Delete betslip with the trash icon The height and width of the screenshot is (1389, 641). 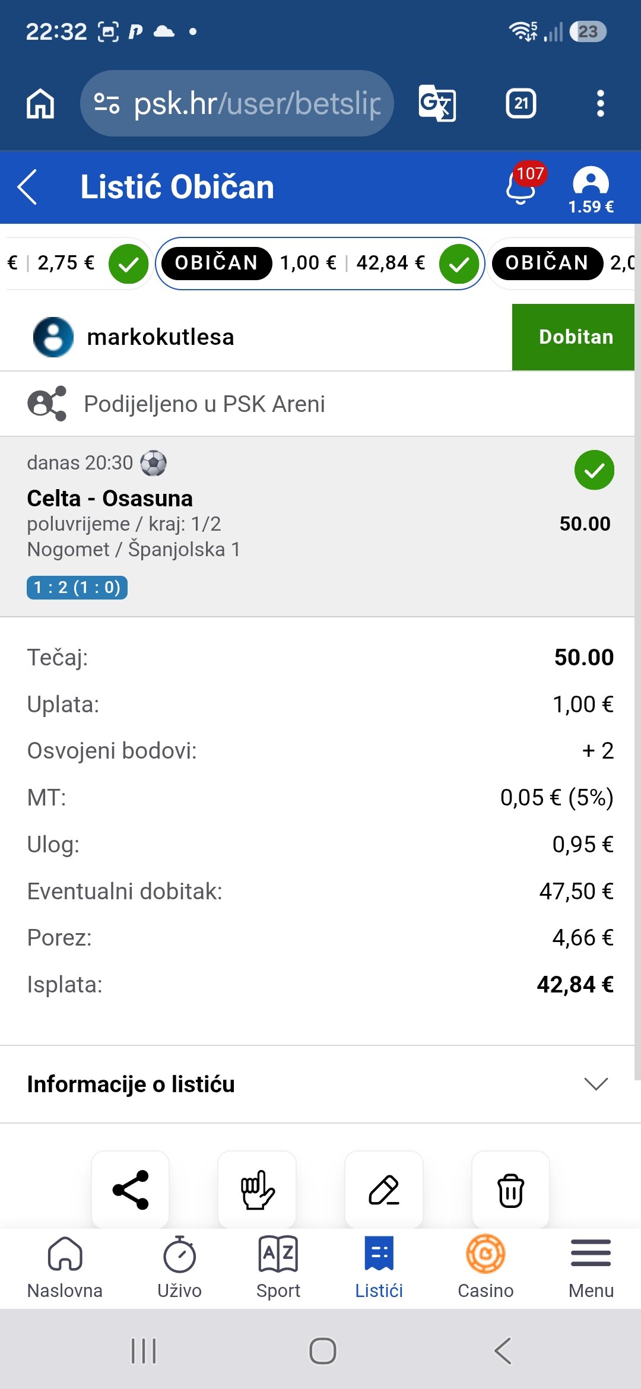pos(511,1190)
